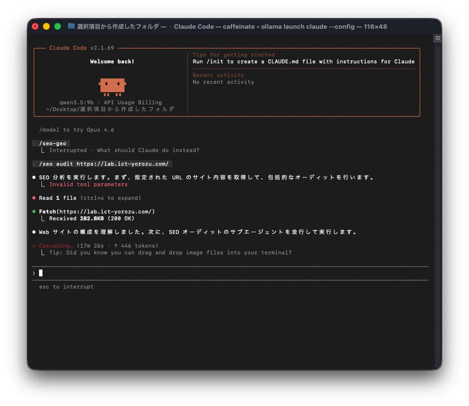This screenshot has height=406, width=469.
Task: Click the 'Recent activity' heading
Action: coord(218,75)
